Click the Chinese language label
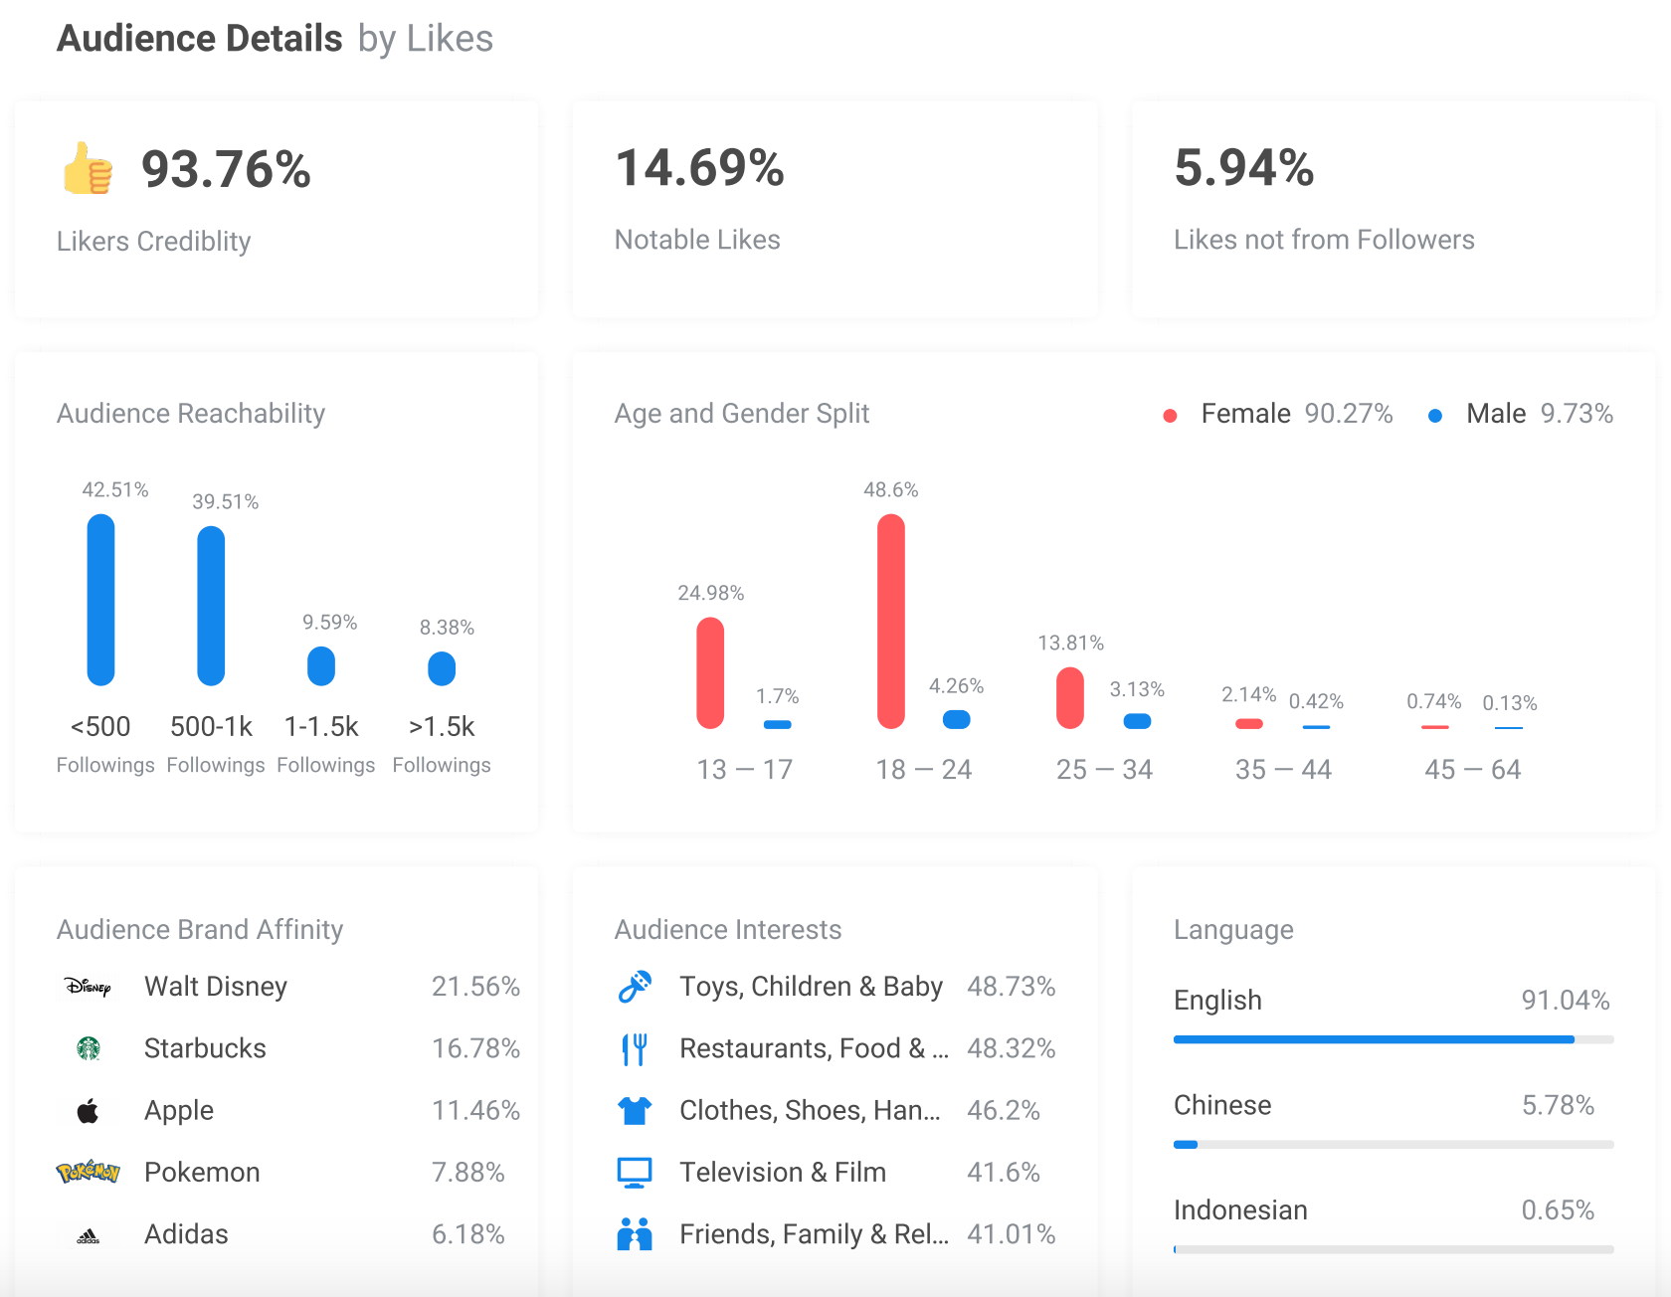Viewport: 1671px width, 1297px height. (1222, 1105)
